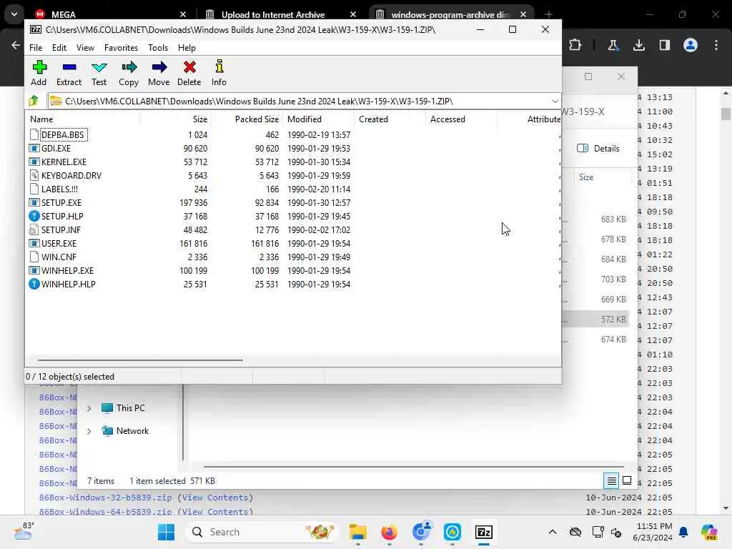Open browser extensions puzzle icon
Image resolution: width=732 pixels, height=549 pixels.
(x=575, y=45)
